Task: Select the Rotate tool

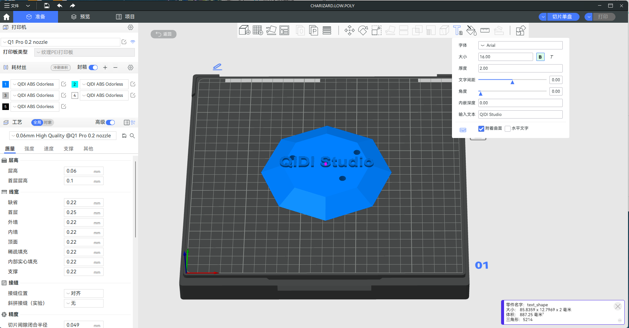Action: click(363, 31)
